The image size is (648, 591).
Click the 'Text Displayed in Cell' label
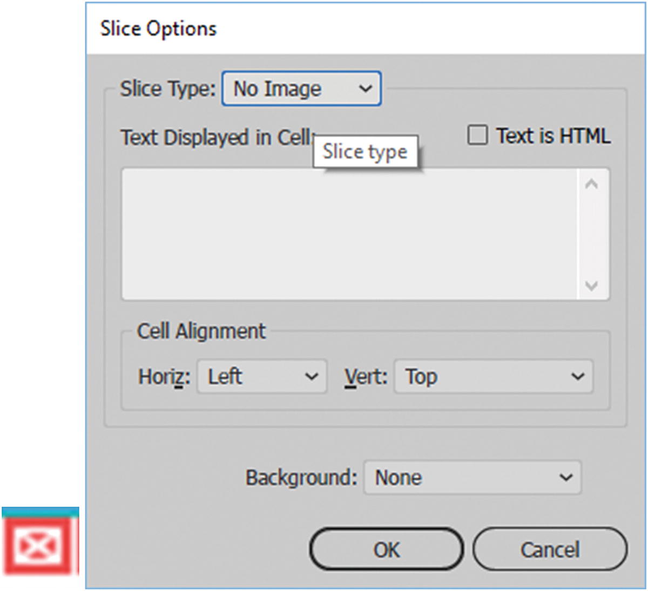point(216,137)
